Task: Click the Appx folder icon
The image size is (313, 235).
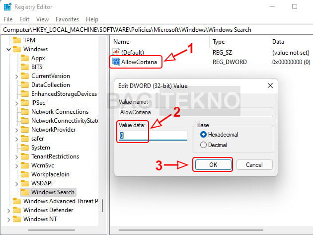Action: 25,58
